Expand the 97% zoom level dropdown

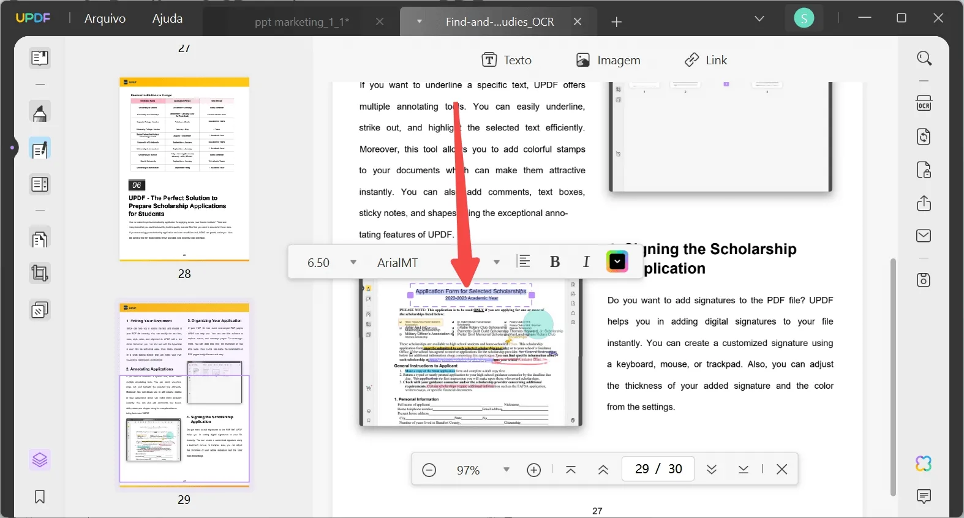coord(506,470)
